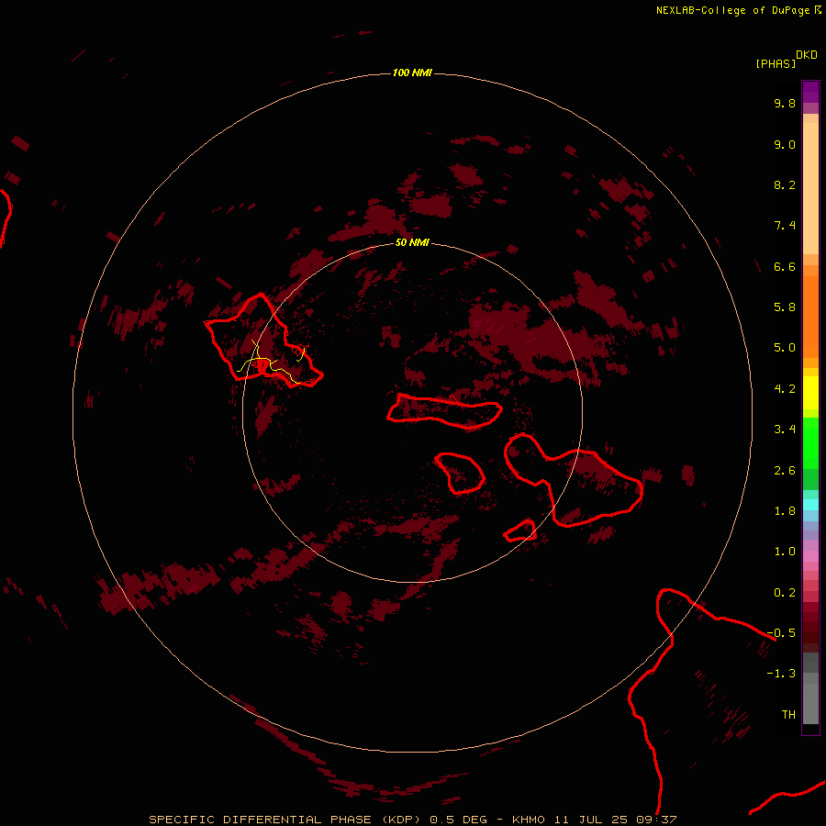Pick the bright green band on color bar
826x826 pixels.
(810, 442)
